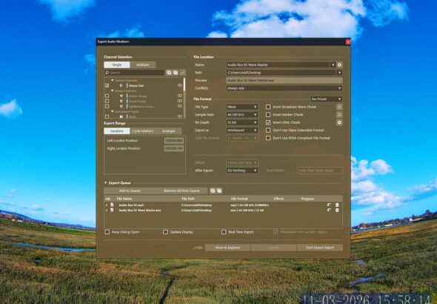Open the File Type Wave dropdown
The width and height of the screenshot is (437, 304).
click(242, 107)
